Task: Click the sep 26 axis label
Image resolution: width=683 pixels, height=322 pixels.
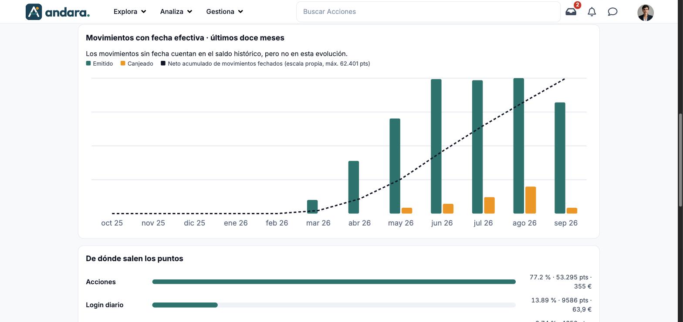Action: (566, 223)
